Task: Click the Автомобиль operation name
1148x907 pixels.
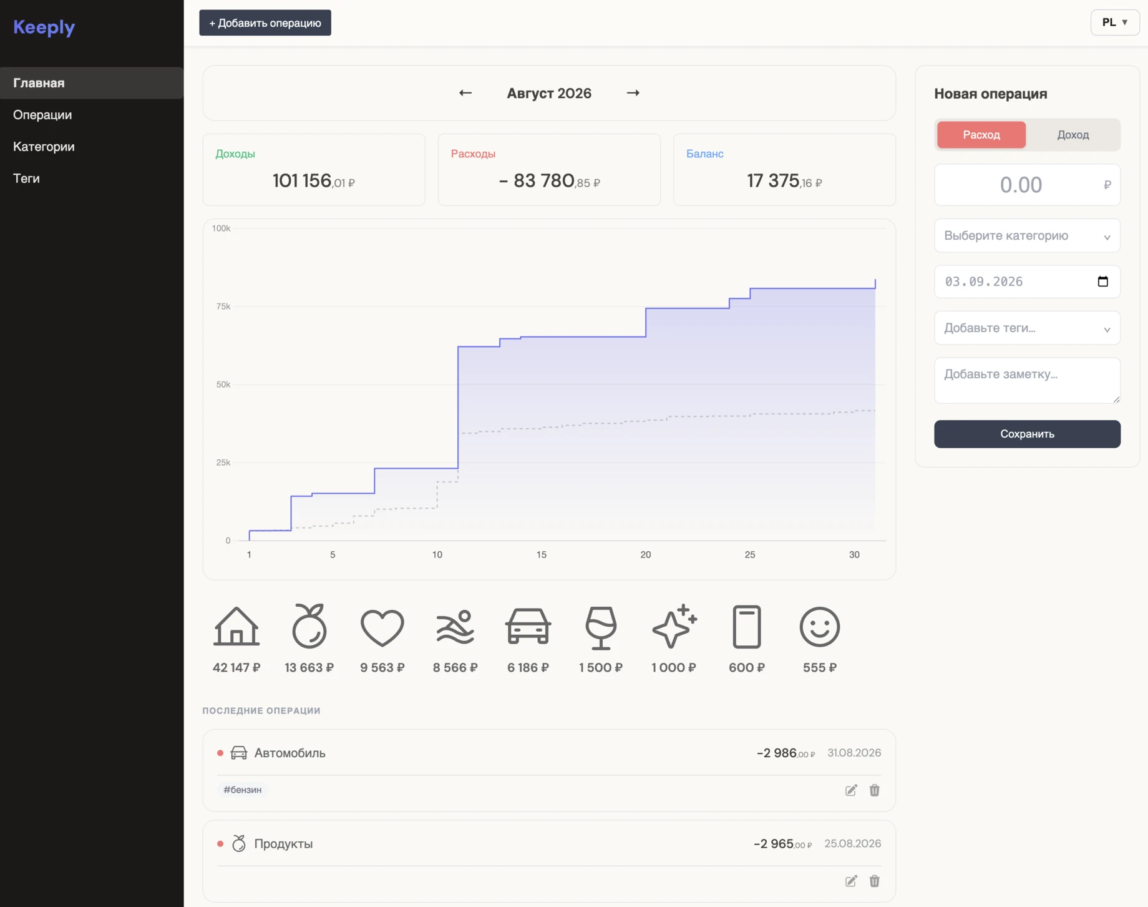Action: click(x=289, y=753)
